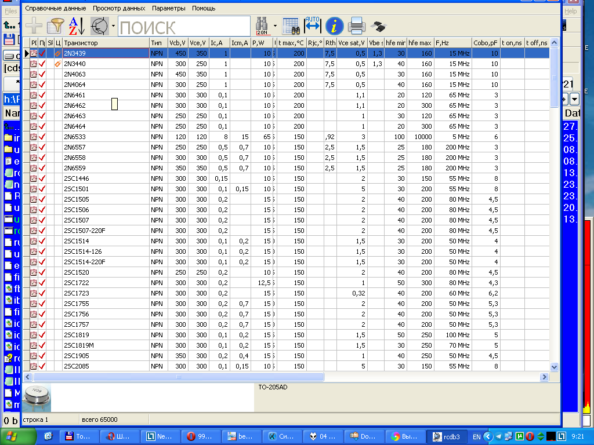This screenshot has width=594, height=445.
Task: Sort by the Vcb,V column header
Action: point(178,43)
